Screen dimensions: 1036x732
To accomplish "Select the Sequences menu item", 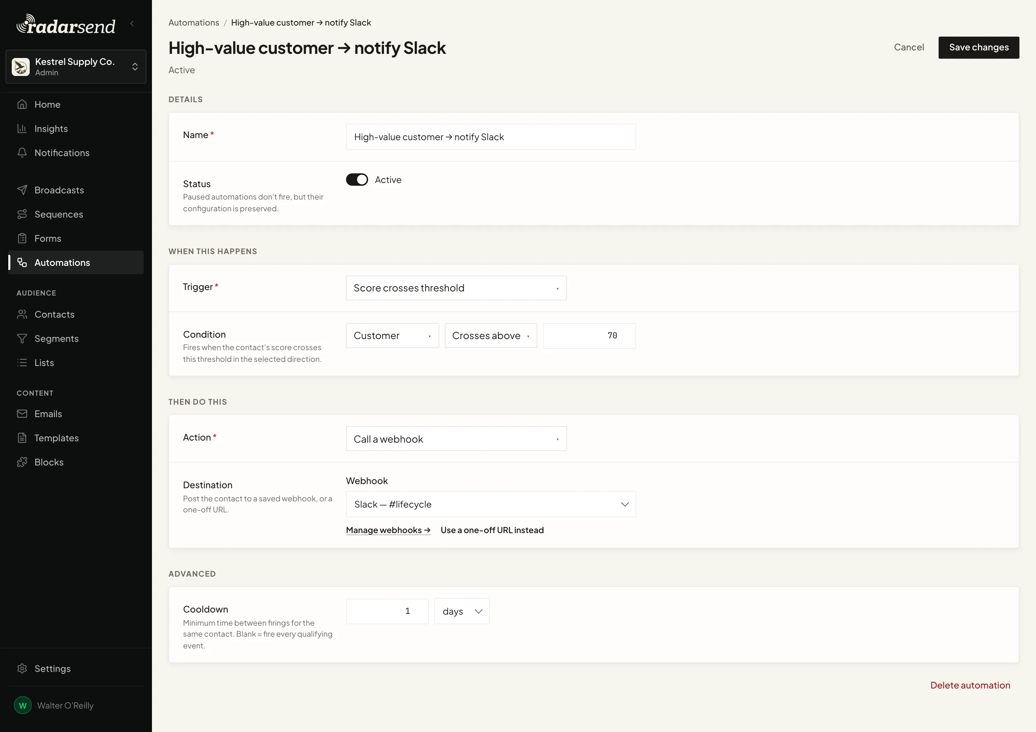I will tap(76, 214).
